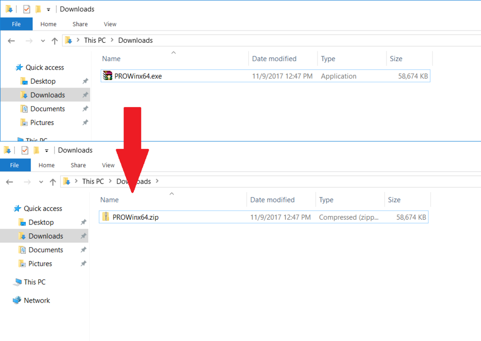This screenshot has height=341, width=481.
Task: Expand chevron after Downloads in lower address bar
Action: pyautogui.click(x=157, y=181)
